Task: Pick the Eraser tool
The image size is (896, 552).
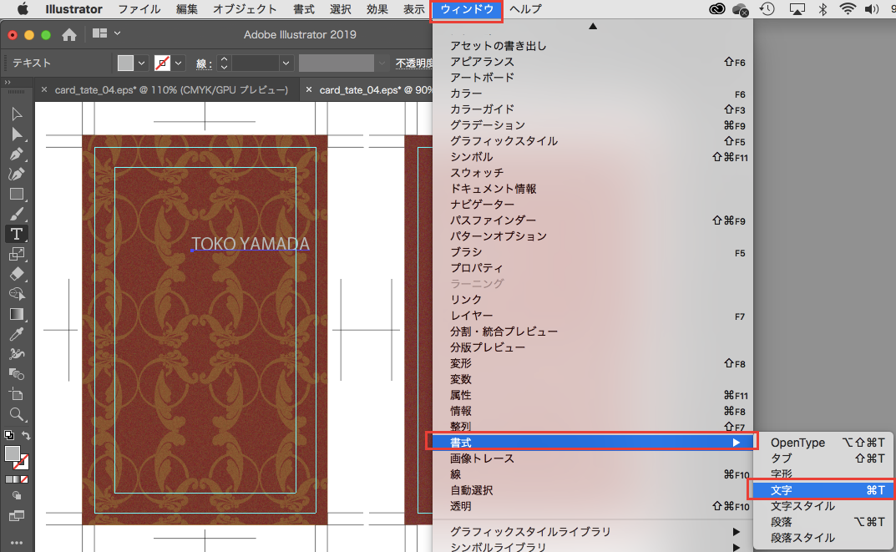Action: pos(17,274)
